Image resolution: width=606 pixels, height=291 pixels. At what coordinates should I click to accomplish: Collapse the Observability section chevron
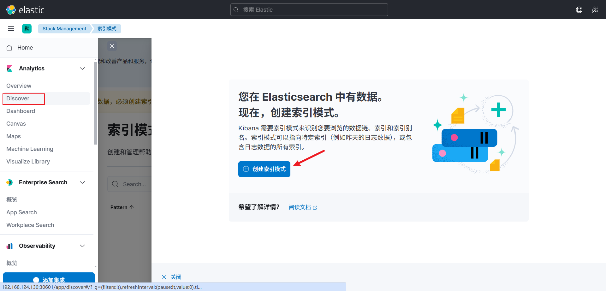click(x=82, y=246)
